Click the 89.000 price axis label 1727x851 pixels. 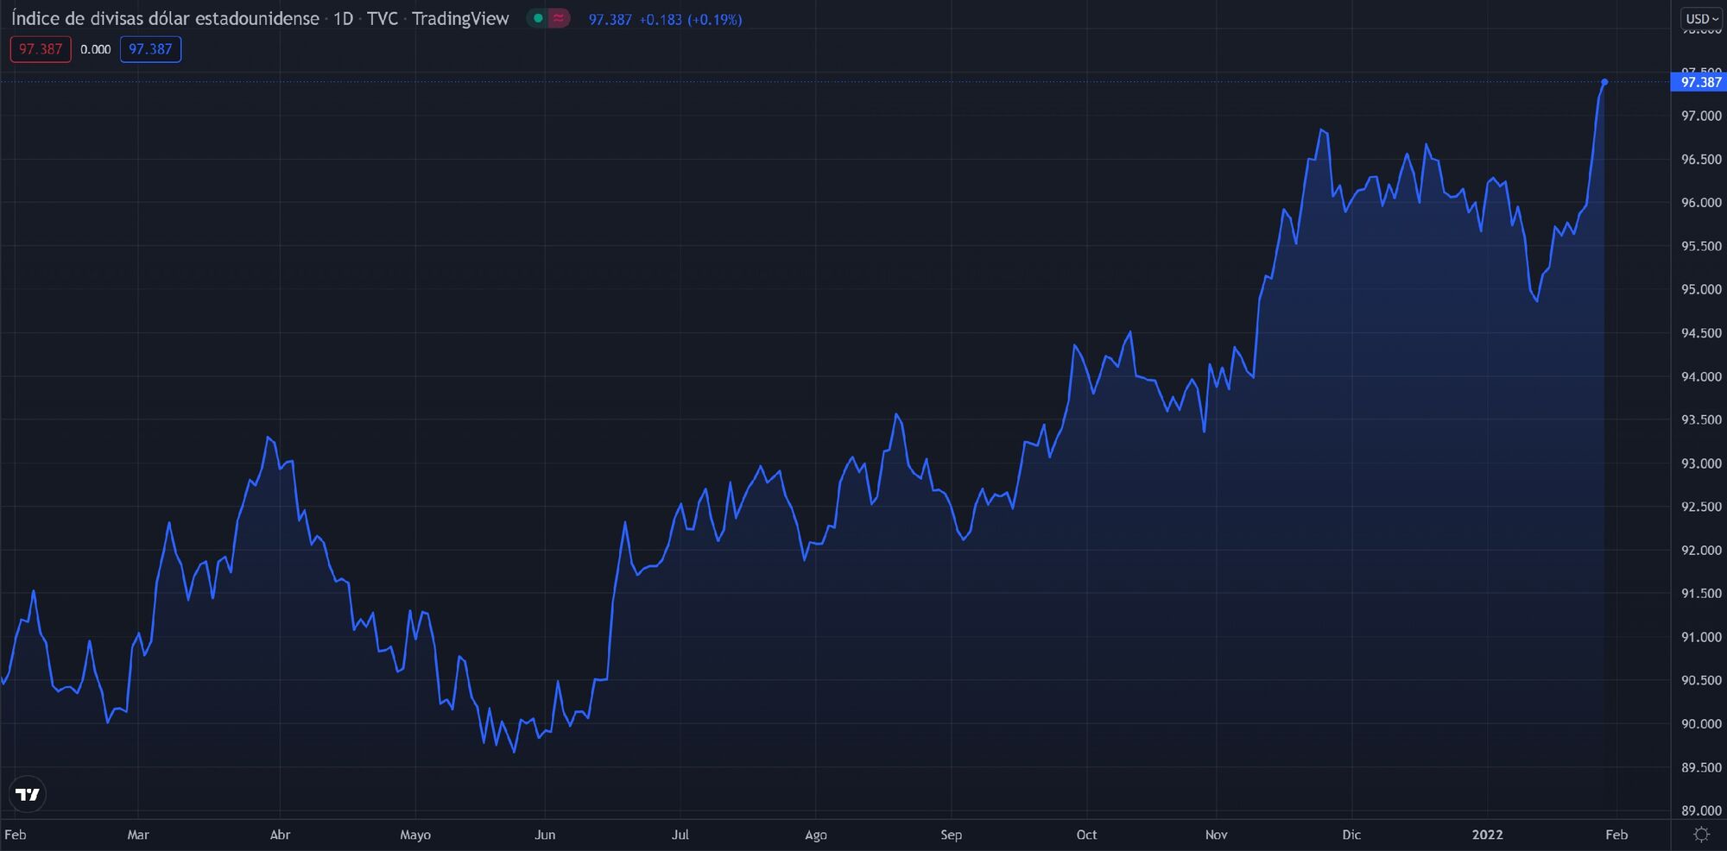[x=1701, y=810]
